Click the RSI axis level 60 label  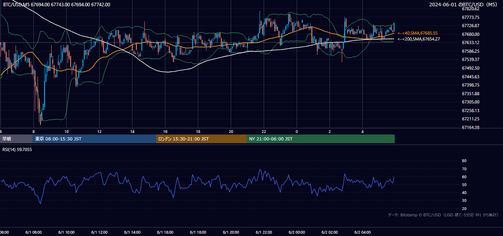click(x=464, y=177)
